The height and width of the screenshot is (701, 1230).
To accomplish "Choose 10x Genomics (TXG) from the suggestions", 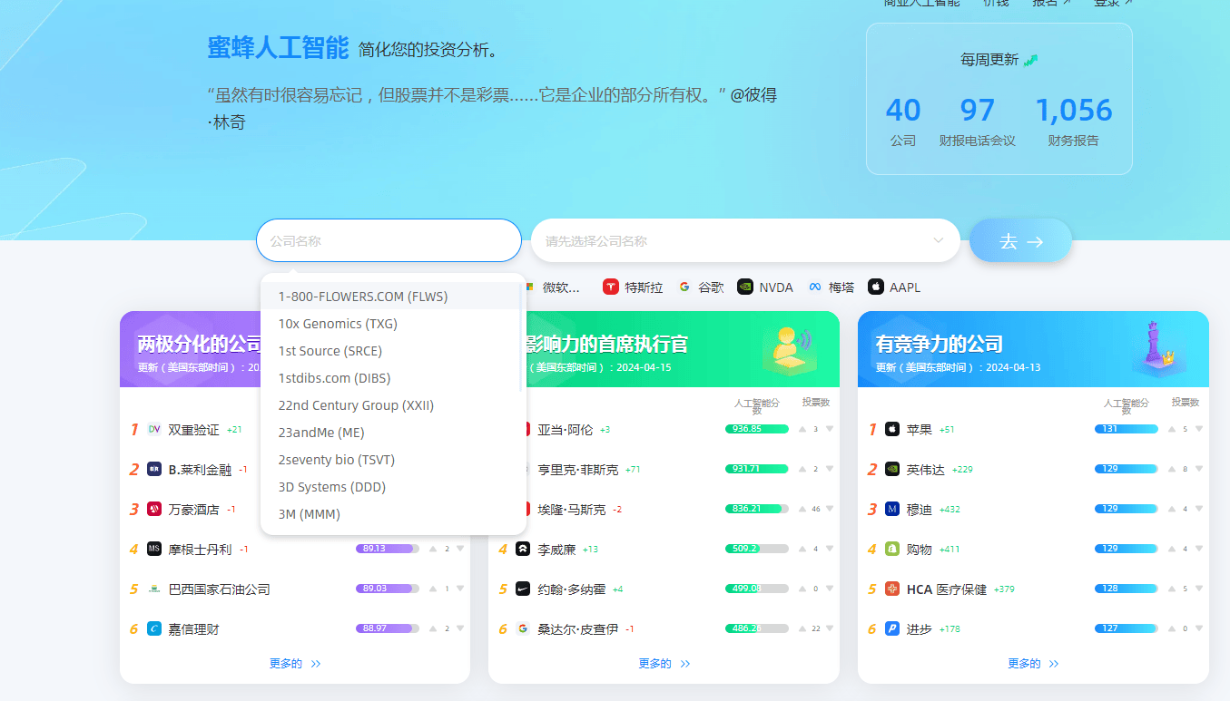I will coord(338,324).
